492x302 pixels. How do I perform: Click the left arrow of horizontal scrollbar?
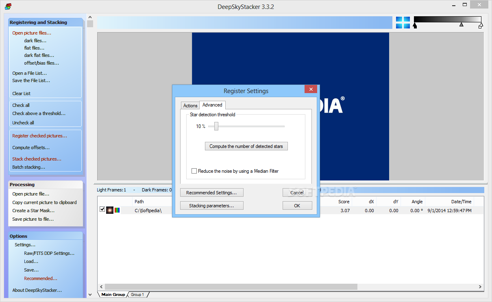point(101,287)
